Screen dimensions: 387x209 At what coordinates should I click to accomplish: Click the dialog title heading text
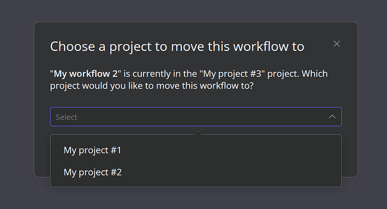tap(177, 47)
